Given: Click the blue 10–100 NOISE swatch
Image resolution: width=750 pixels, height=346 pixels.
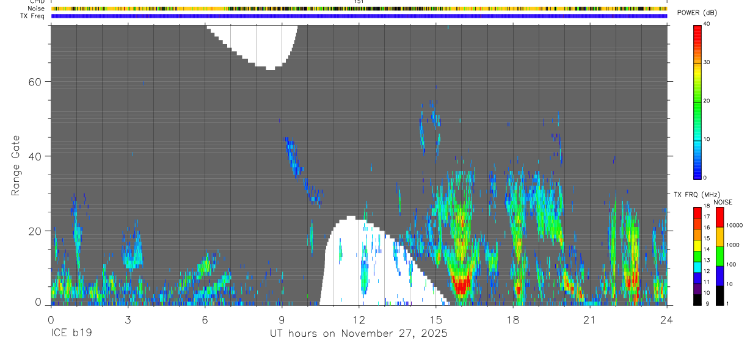Looking at the screenshot, I should pyautogui.click(x=720, y=276).
